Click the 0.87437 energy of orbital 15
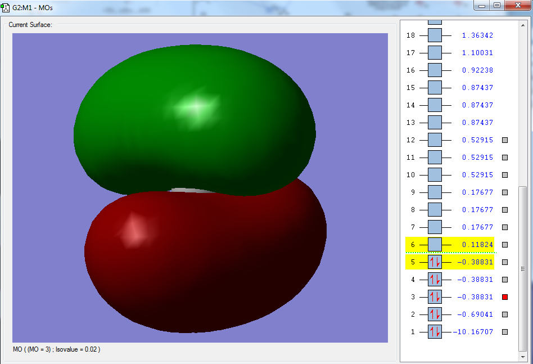 tap(477, 88)
